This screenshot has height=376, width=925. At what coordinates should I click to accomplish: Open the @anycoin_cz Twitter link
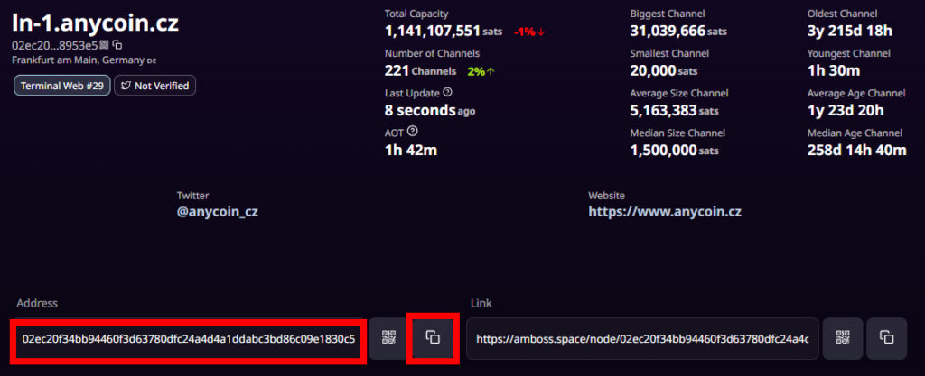[217, 212]
